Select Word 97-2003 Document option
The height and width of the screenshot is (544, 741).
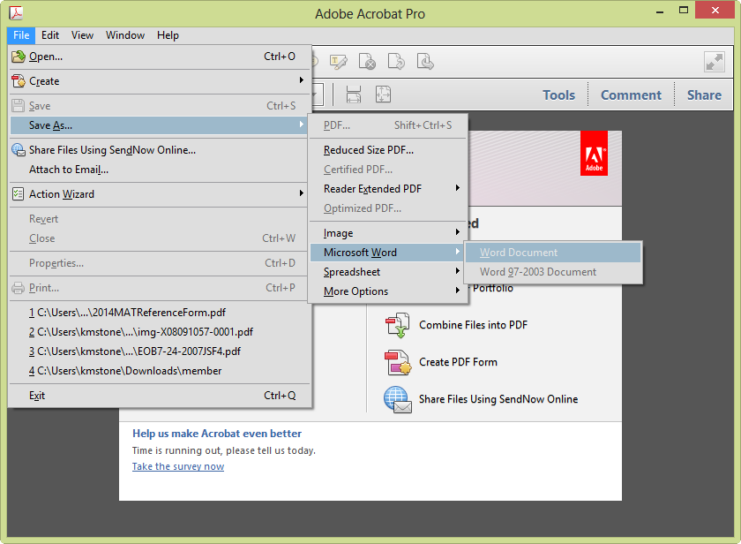point(553,272)
